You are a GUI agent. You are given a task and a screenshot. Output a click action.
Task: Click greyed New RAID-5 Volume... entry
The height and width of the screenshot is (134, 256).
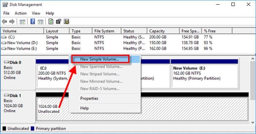[100, 88]
